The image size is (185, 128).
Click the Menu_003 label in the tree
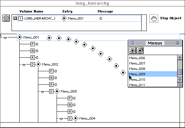pos(69,91)
